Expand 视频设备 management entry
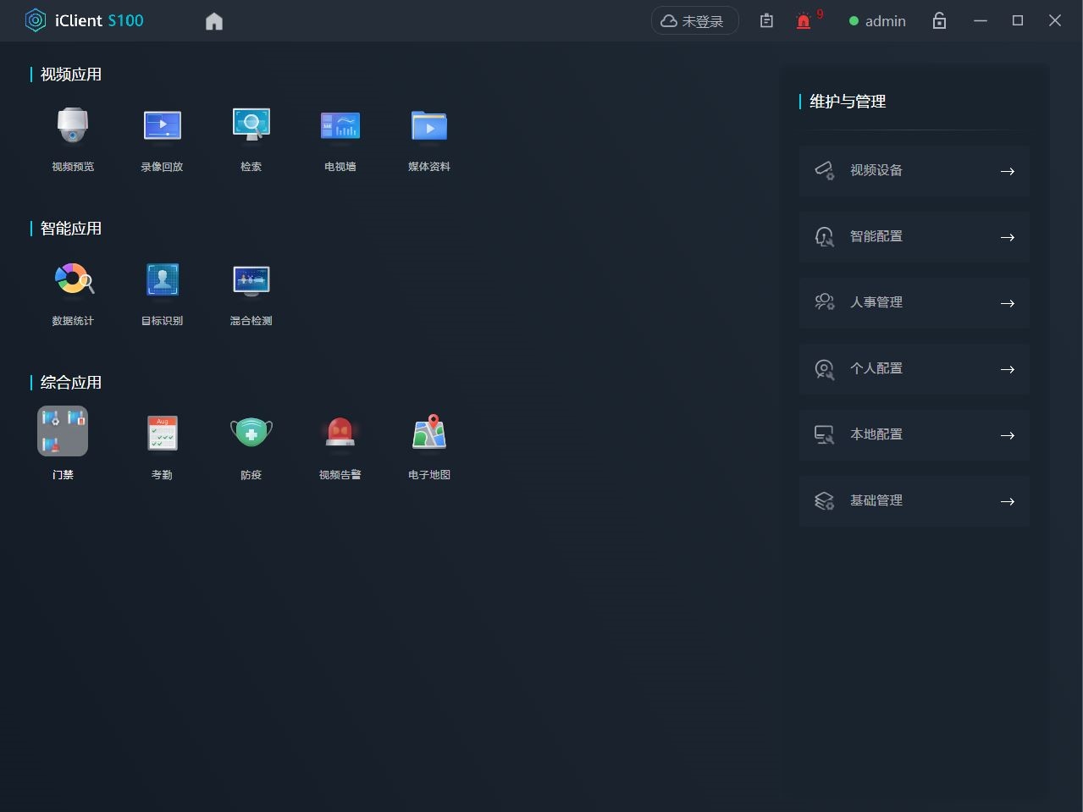Viewport: 1083px width, 812px height. 914,171
